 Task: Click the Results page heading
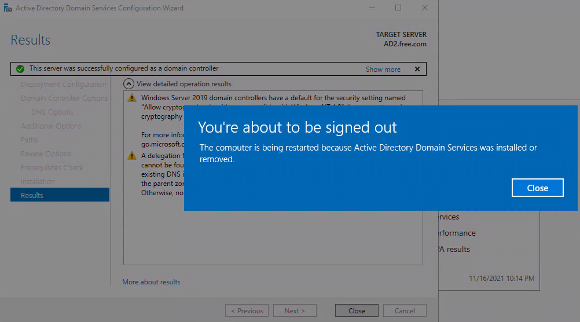30,40
